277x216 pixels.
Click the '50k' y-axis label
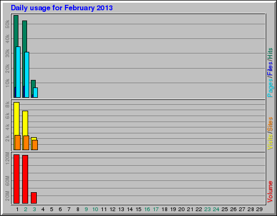click(x=7, y=24)
